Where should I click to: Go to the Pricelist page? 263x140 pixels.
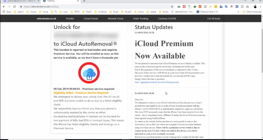tap(70, 19)
